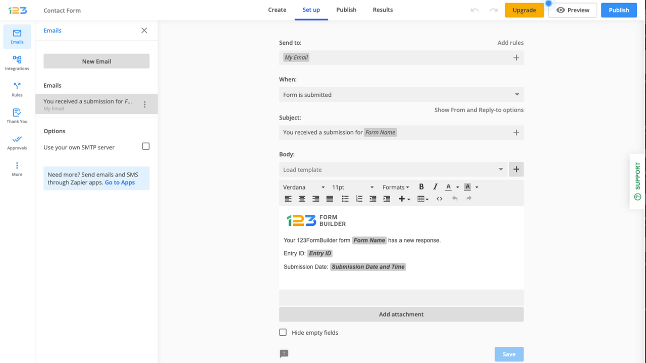Expand the insert plus dropdown in the toolbar
The height and width of the screenshot is (363, 646).
[405, 199]
